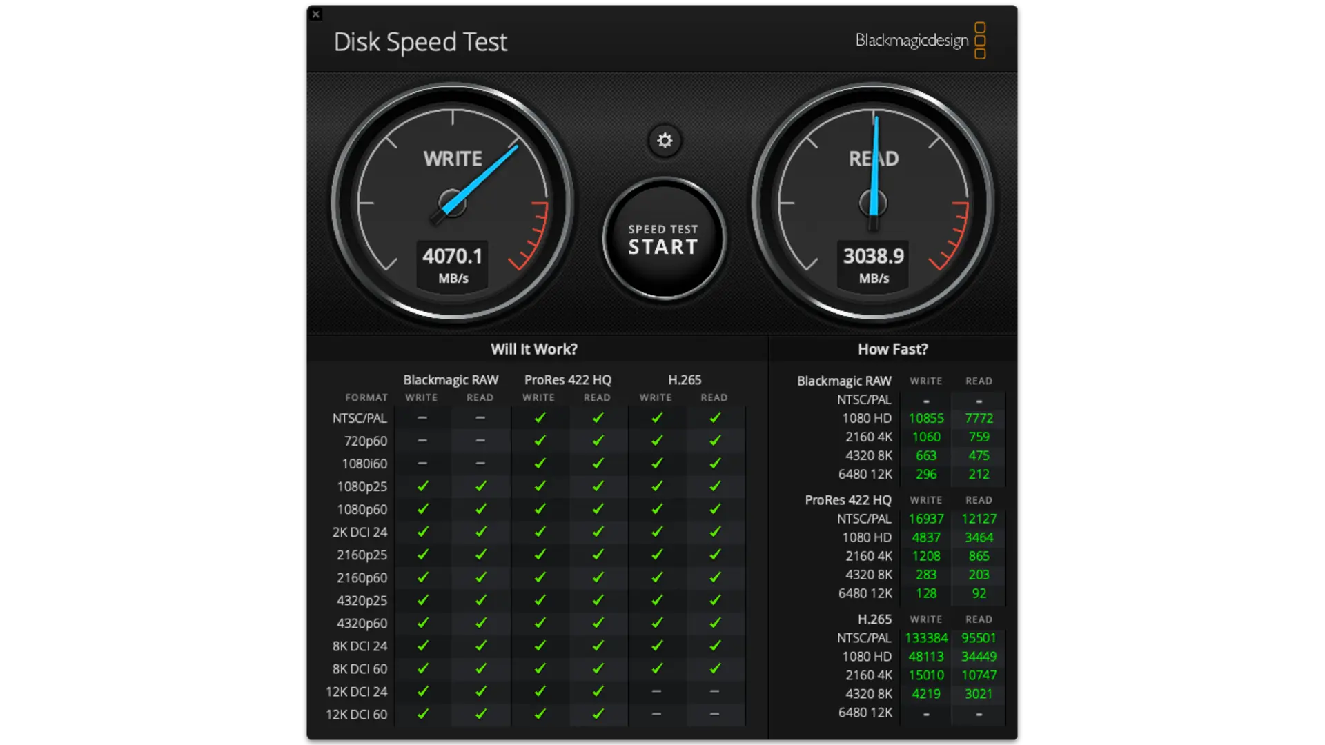Click the 4320p25 format row label
The image size is (1325, 745).
(362, 600)
